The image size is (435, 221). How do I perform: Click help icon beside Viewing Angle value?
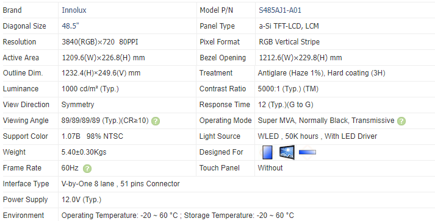[x=156, y=121]
